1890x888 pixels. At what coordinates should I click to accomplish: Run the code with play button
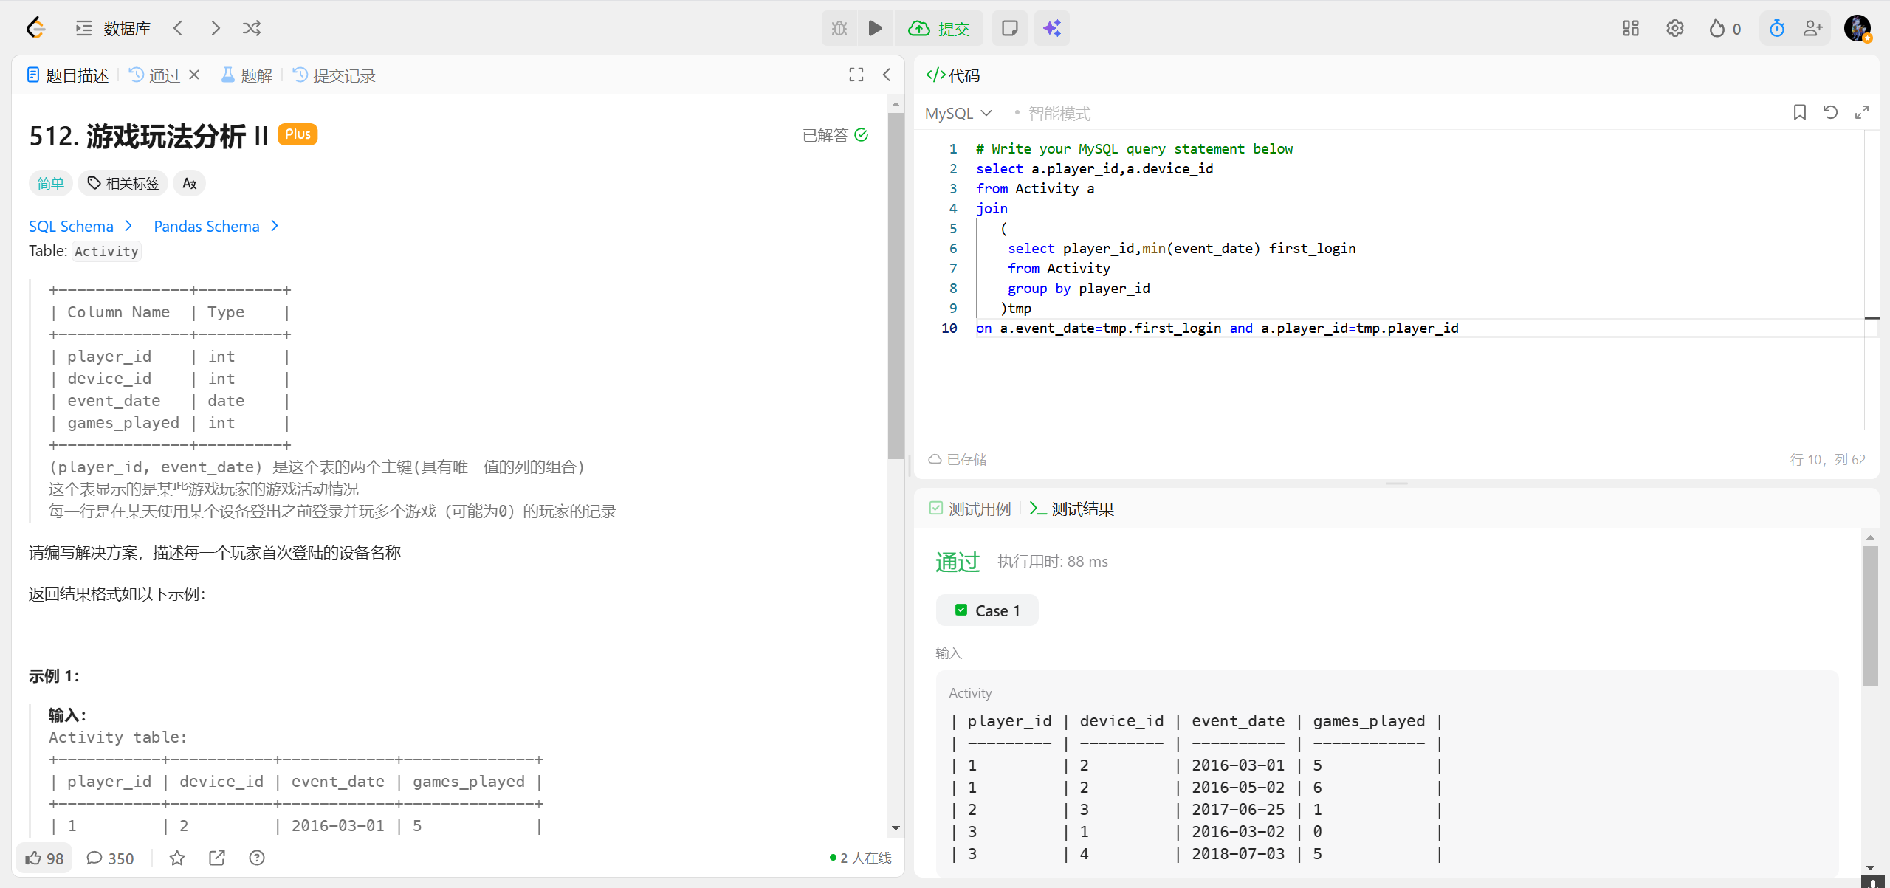(x=875, y=28)
